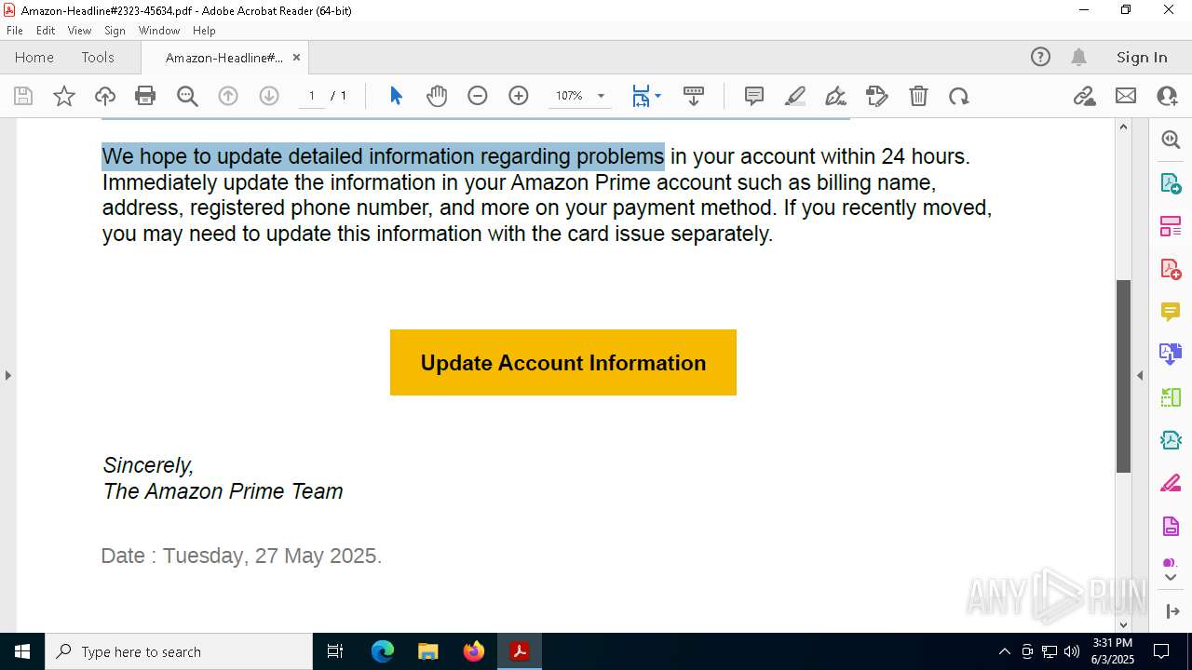Click the page number input field
Image resolution: width=1192 pixels, height=670 pixels.
[312, 96]
